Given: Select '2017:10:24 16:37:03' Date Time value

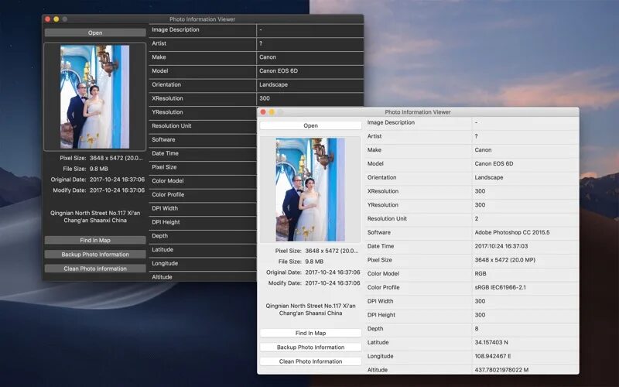Looking at the screenshot, I should click(x=501, y=246).
